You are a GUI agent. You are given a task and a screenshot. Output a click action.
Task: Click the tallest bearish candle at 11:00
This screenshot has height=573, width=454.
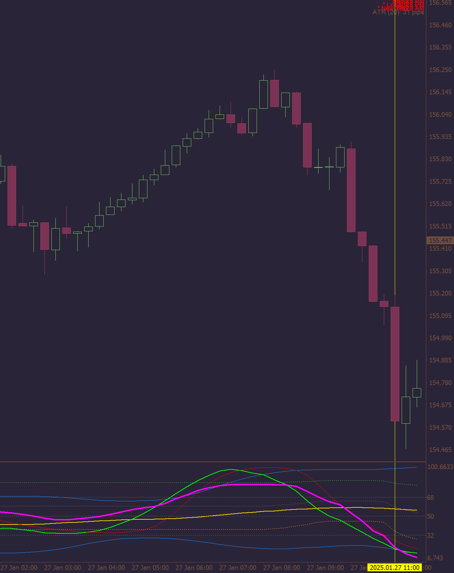(x=395, y=364)
